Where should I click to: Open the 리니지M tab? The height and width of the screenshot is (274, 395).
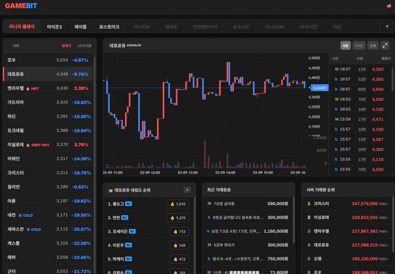coord(141,27)
